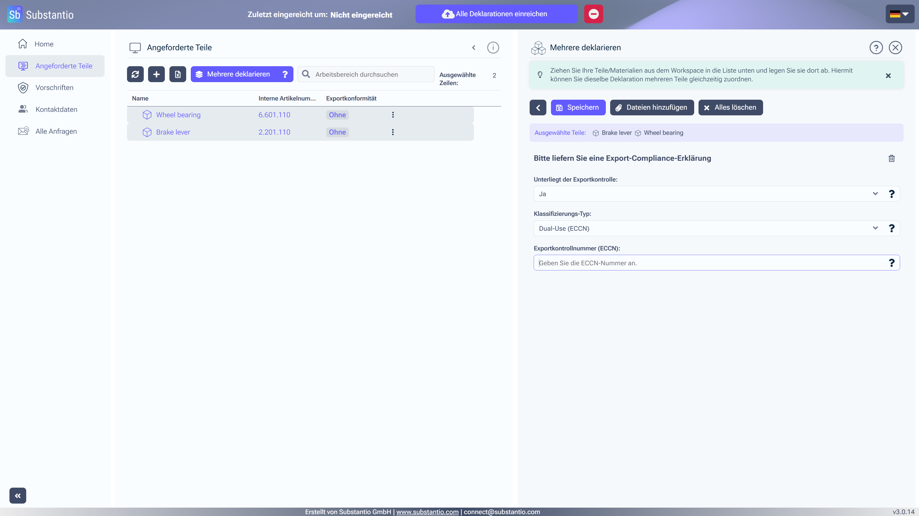
Task: Click the Speichern button
Action: click(578, 107)
